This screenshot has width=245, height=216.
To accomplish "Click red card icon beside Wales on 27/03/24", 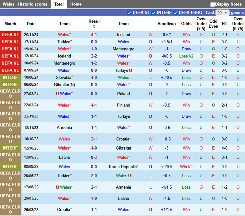I will (x=57, y=94).
